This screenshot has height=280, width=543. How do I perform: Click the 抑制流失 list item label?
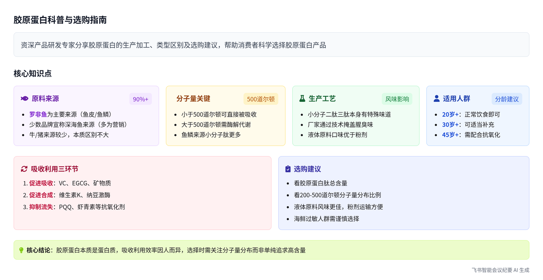(41, 207)
